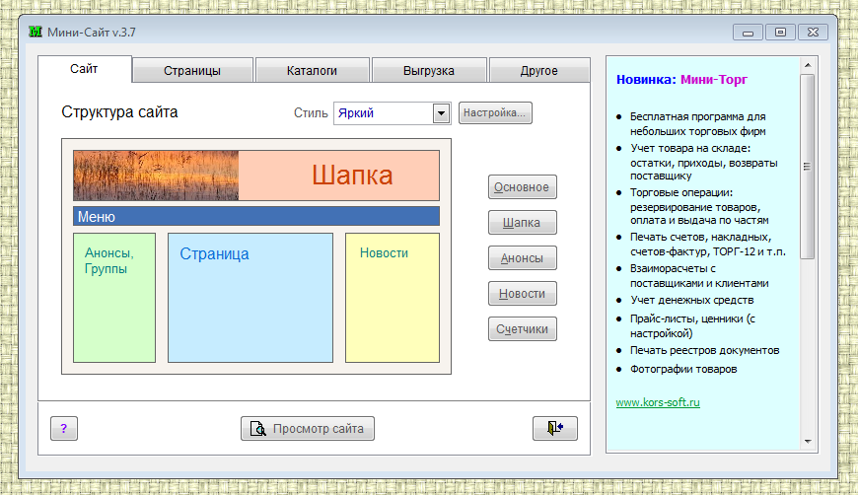Image resolution: width=858 pixels, height=495 pixels.
Task: Open style settings via Настройка... button
Action: (495, 112)
